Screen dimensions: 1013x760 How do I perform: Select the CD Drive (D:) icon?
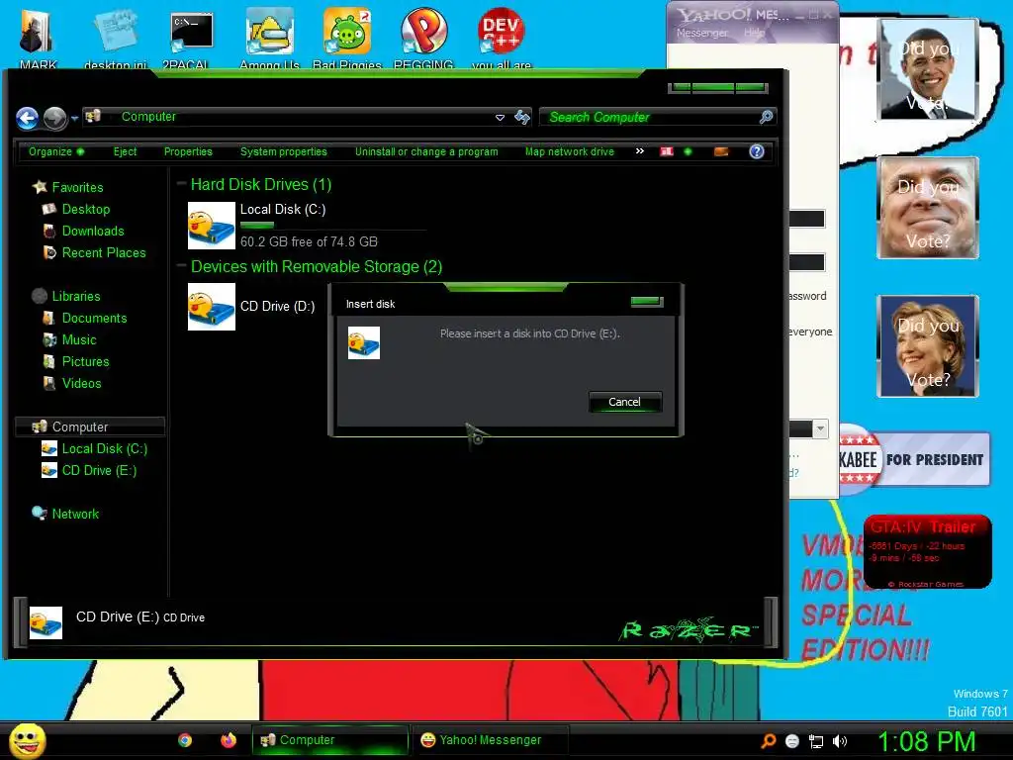(212, 307)
